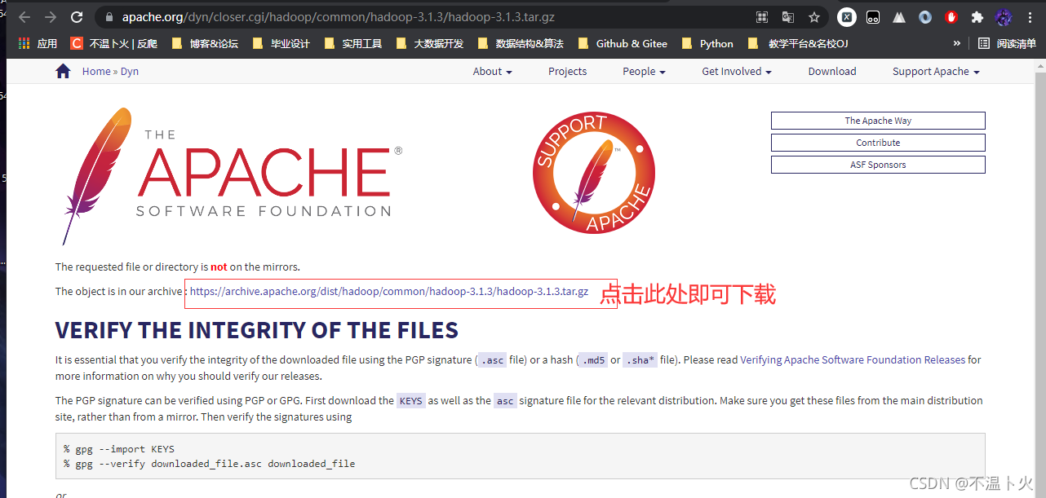1046x498 pixels.
Task: Open the 数据结构&算法 bookmark folder
Action: pos(520,44)
